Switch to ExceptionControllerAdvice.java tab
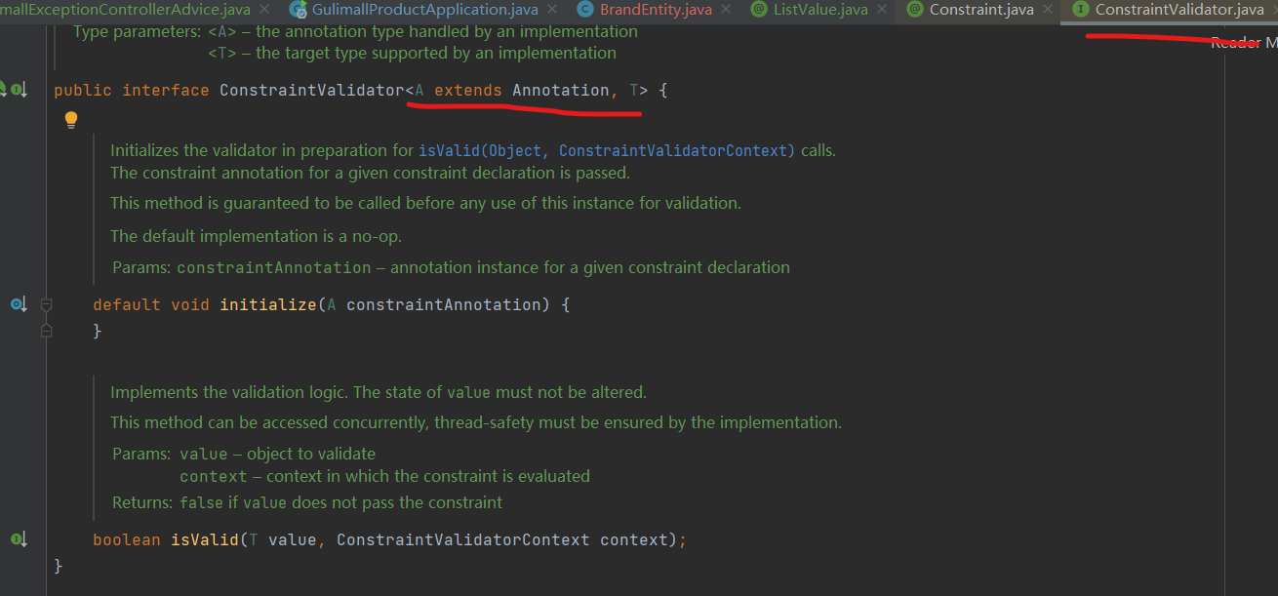Image resolution: width=1278 pixels, height=596 pixels. [126, 10]
